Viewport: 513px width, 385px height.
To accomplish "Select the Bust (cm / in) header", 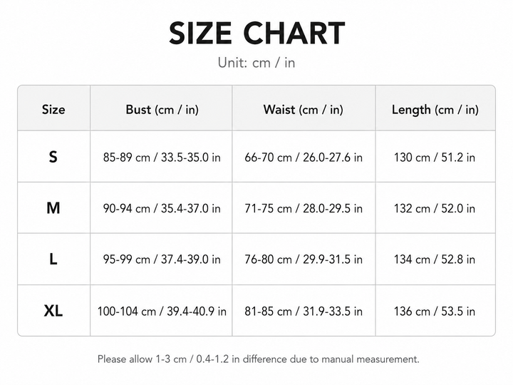I will (162, 110).
